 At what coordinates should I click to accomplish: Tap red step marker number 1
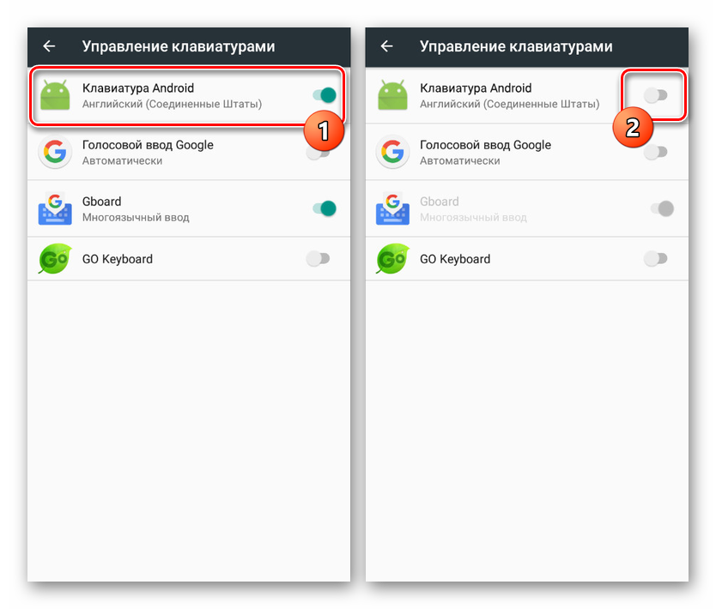pos(324,130)
